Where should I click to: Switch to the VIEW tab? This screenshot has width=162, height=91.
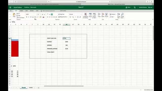tap(37, 11)
